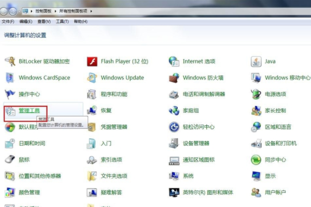Click the Windows 防火墙 icon
Image resolution: width=311 pixels, height=207 pixels.
click(x=174, y=78)
